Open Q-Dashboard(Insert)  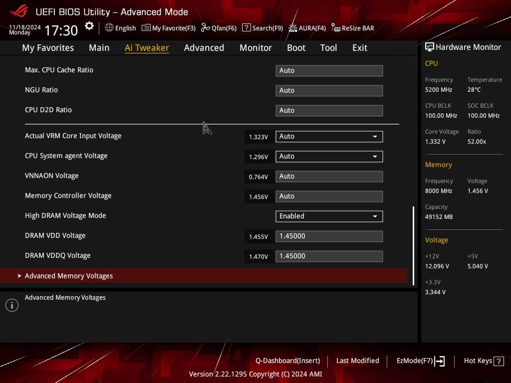[287, 361]
